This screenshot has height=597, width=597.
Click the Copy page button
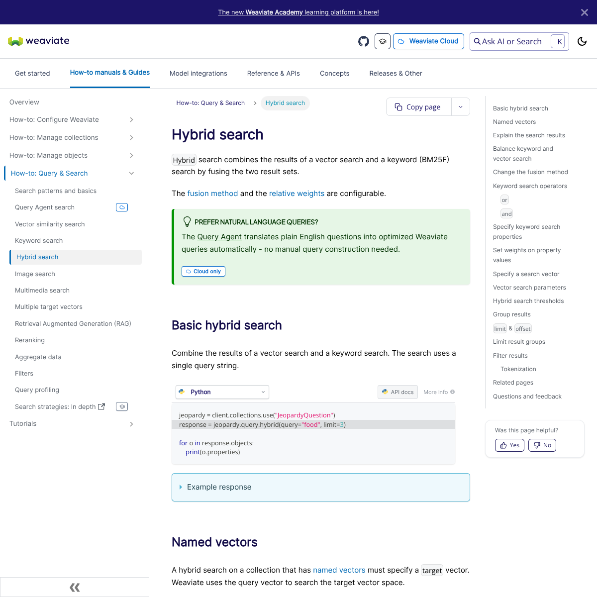tap(418, 107)
